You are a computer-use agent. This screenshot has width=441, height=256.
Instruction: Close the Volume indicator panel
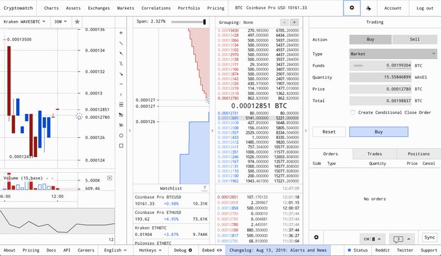tap(110, 178)
